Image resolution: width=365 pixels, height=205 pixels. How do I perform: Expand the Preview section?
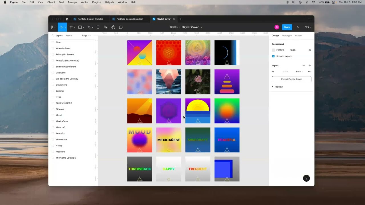277,87
